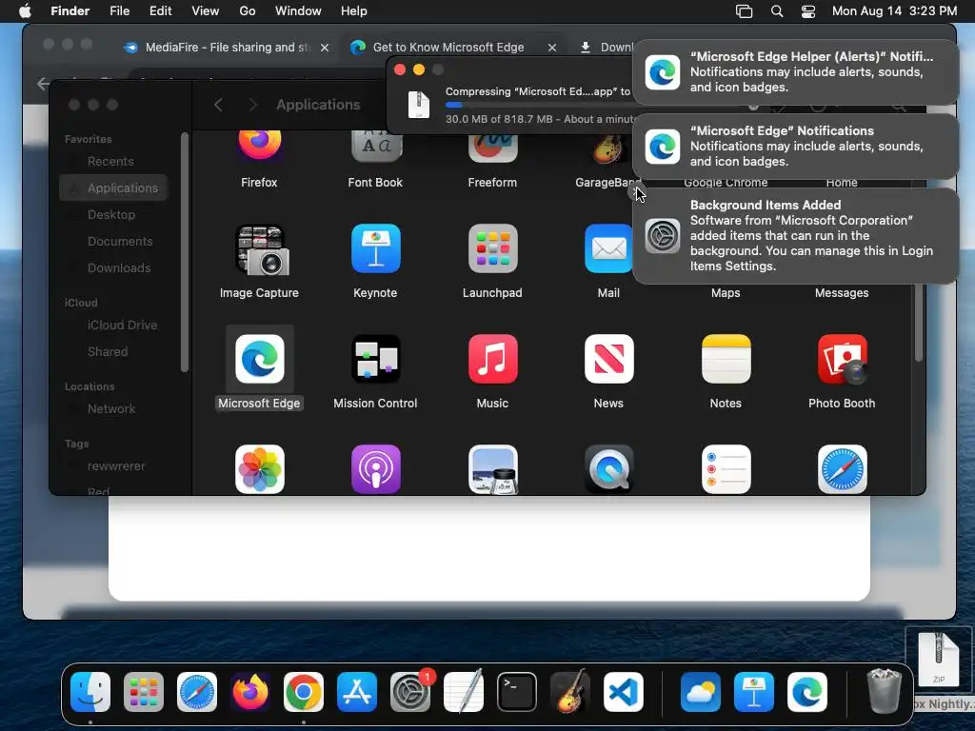975x731 pixels.
Task: Open the Firefox app in Applications
Action: [259, 146]
